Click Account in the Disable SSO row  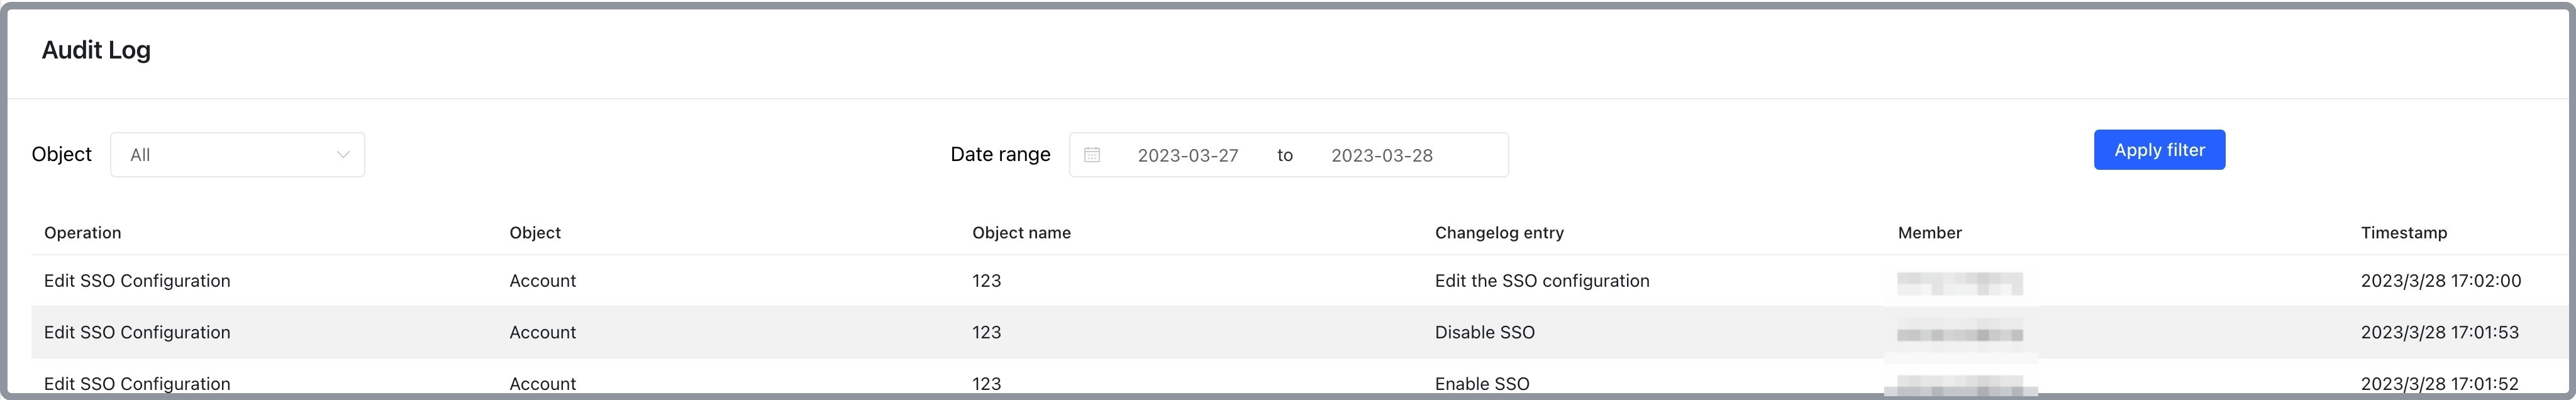(x=542, y=332)
